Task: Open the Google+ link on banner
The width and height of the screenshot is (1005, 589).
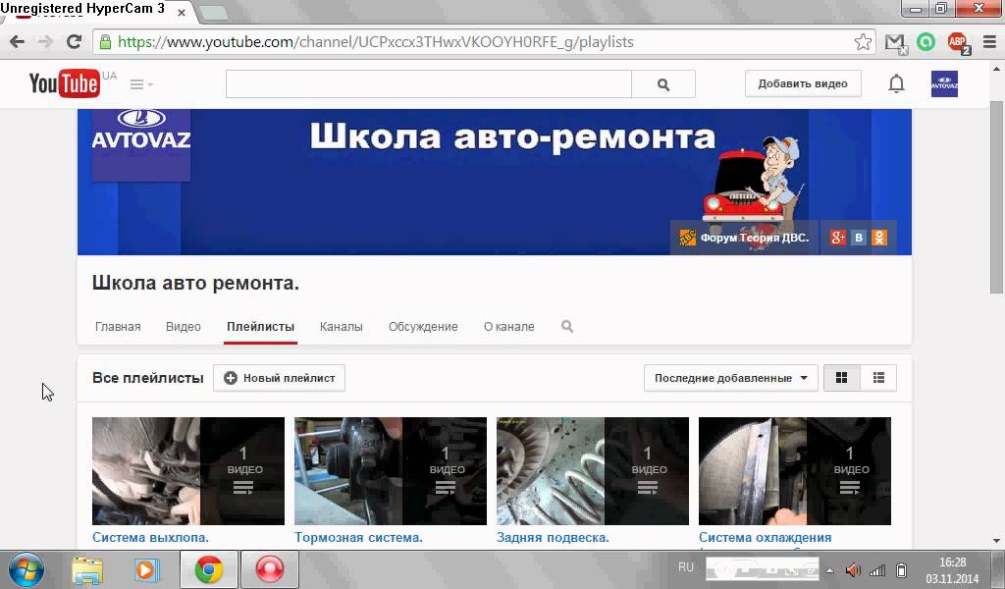Action: pyautogui.click(x=838, y=238)
